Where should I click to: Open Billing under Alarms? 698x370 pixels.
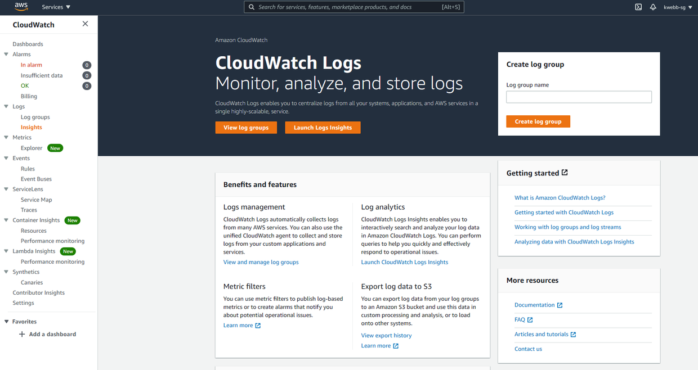[x=29, y=96]
